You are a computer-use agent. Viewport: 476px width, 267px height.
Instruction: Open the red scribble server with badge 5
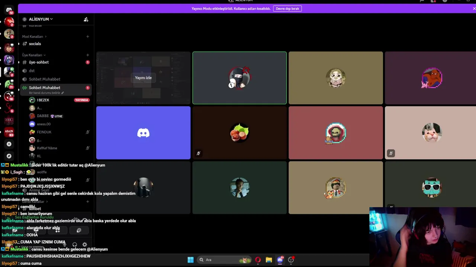9,108
